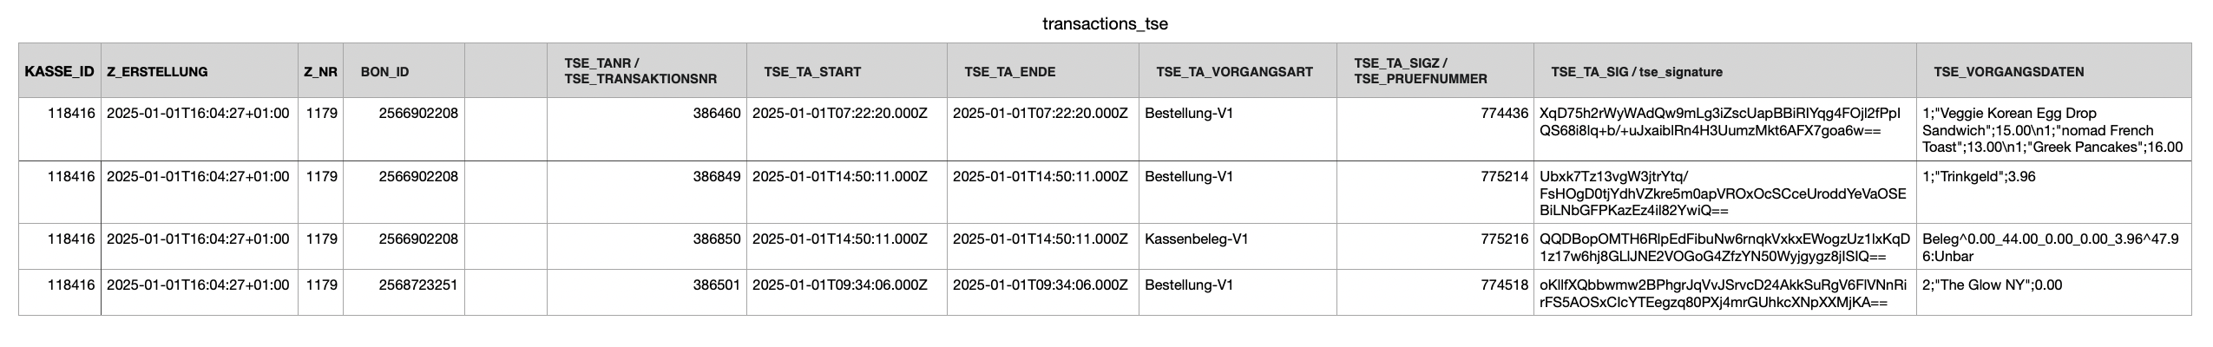The image size is (2213, 347).
Task: Click transaction number cell 386501
Action: click(x=717, y=285)
